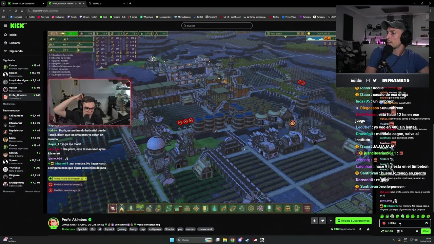Open Steam from the taskbar
434x244 pixels.
(x=247, y=240)
